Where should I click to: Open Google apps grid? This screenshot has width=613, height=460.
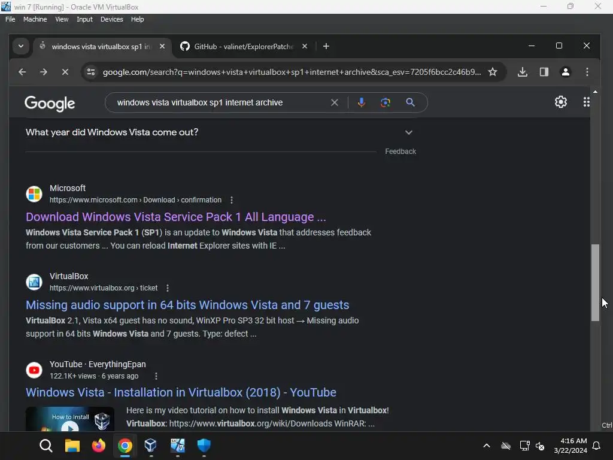(587, 102)
